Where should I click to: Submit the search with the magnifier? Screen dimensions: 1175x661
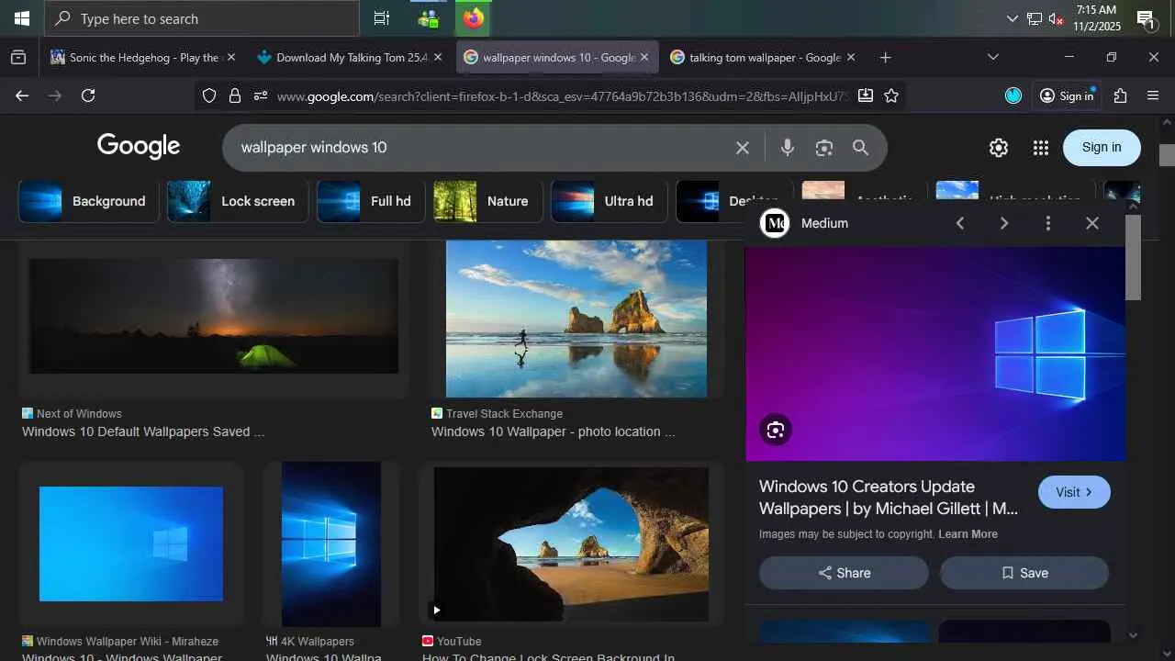pyautogui.click(x=860, y=147)
